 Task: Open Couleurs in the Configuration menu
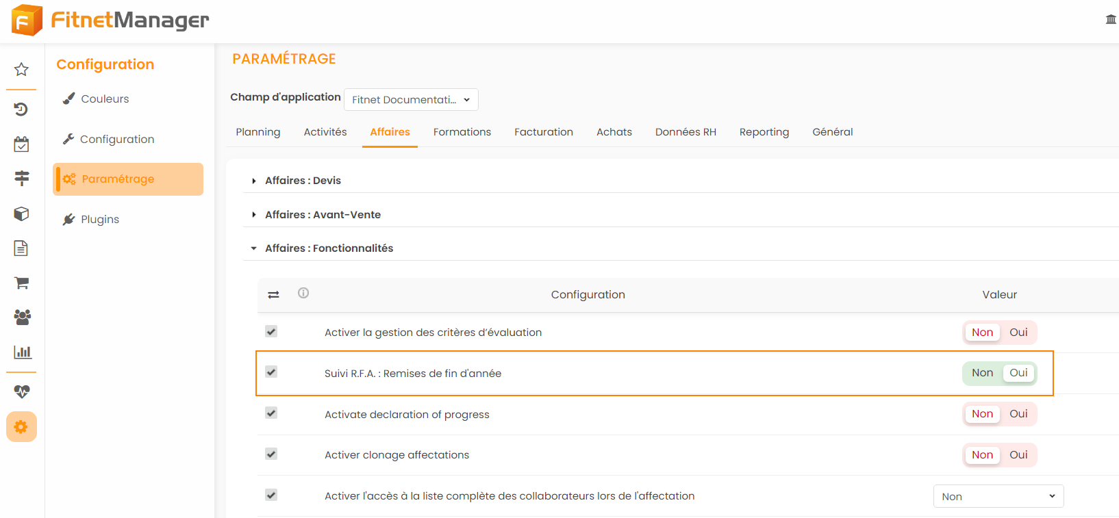point(105,99)
